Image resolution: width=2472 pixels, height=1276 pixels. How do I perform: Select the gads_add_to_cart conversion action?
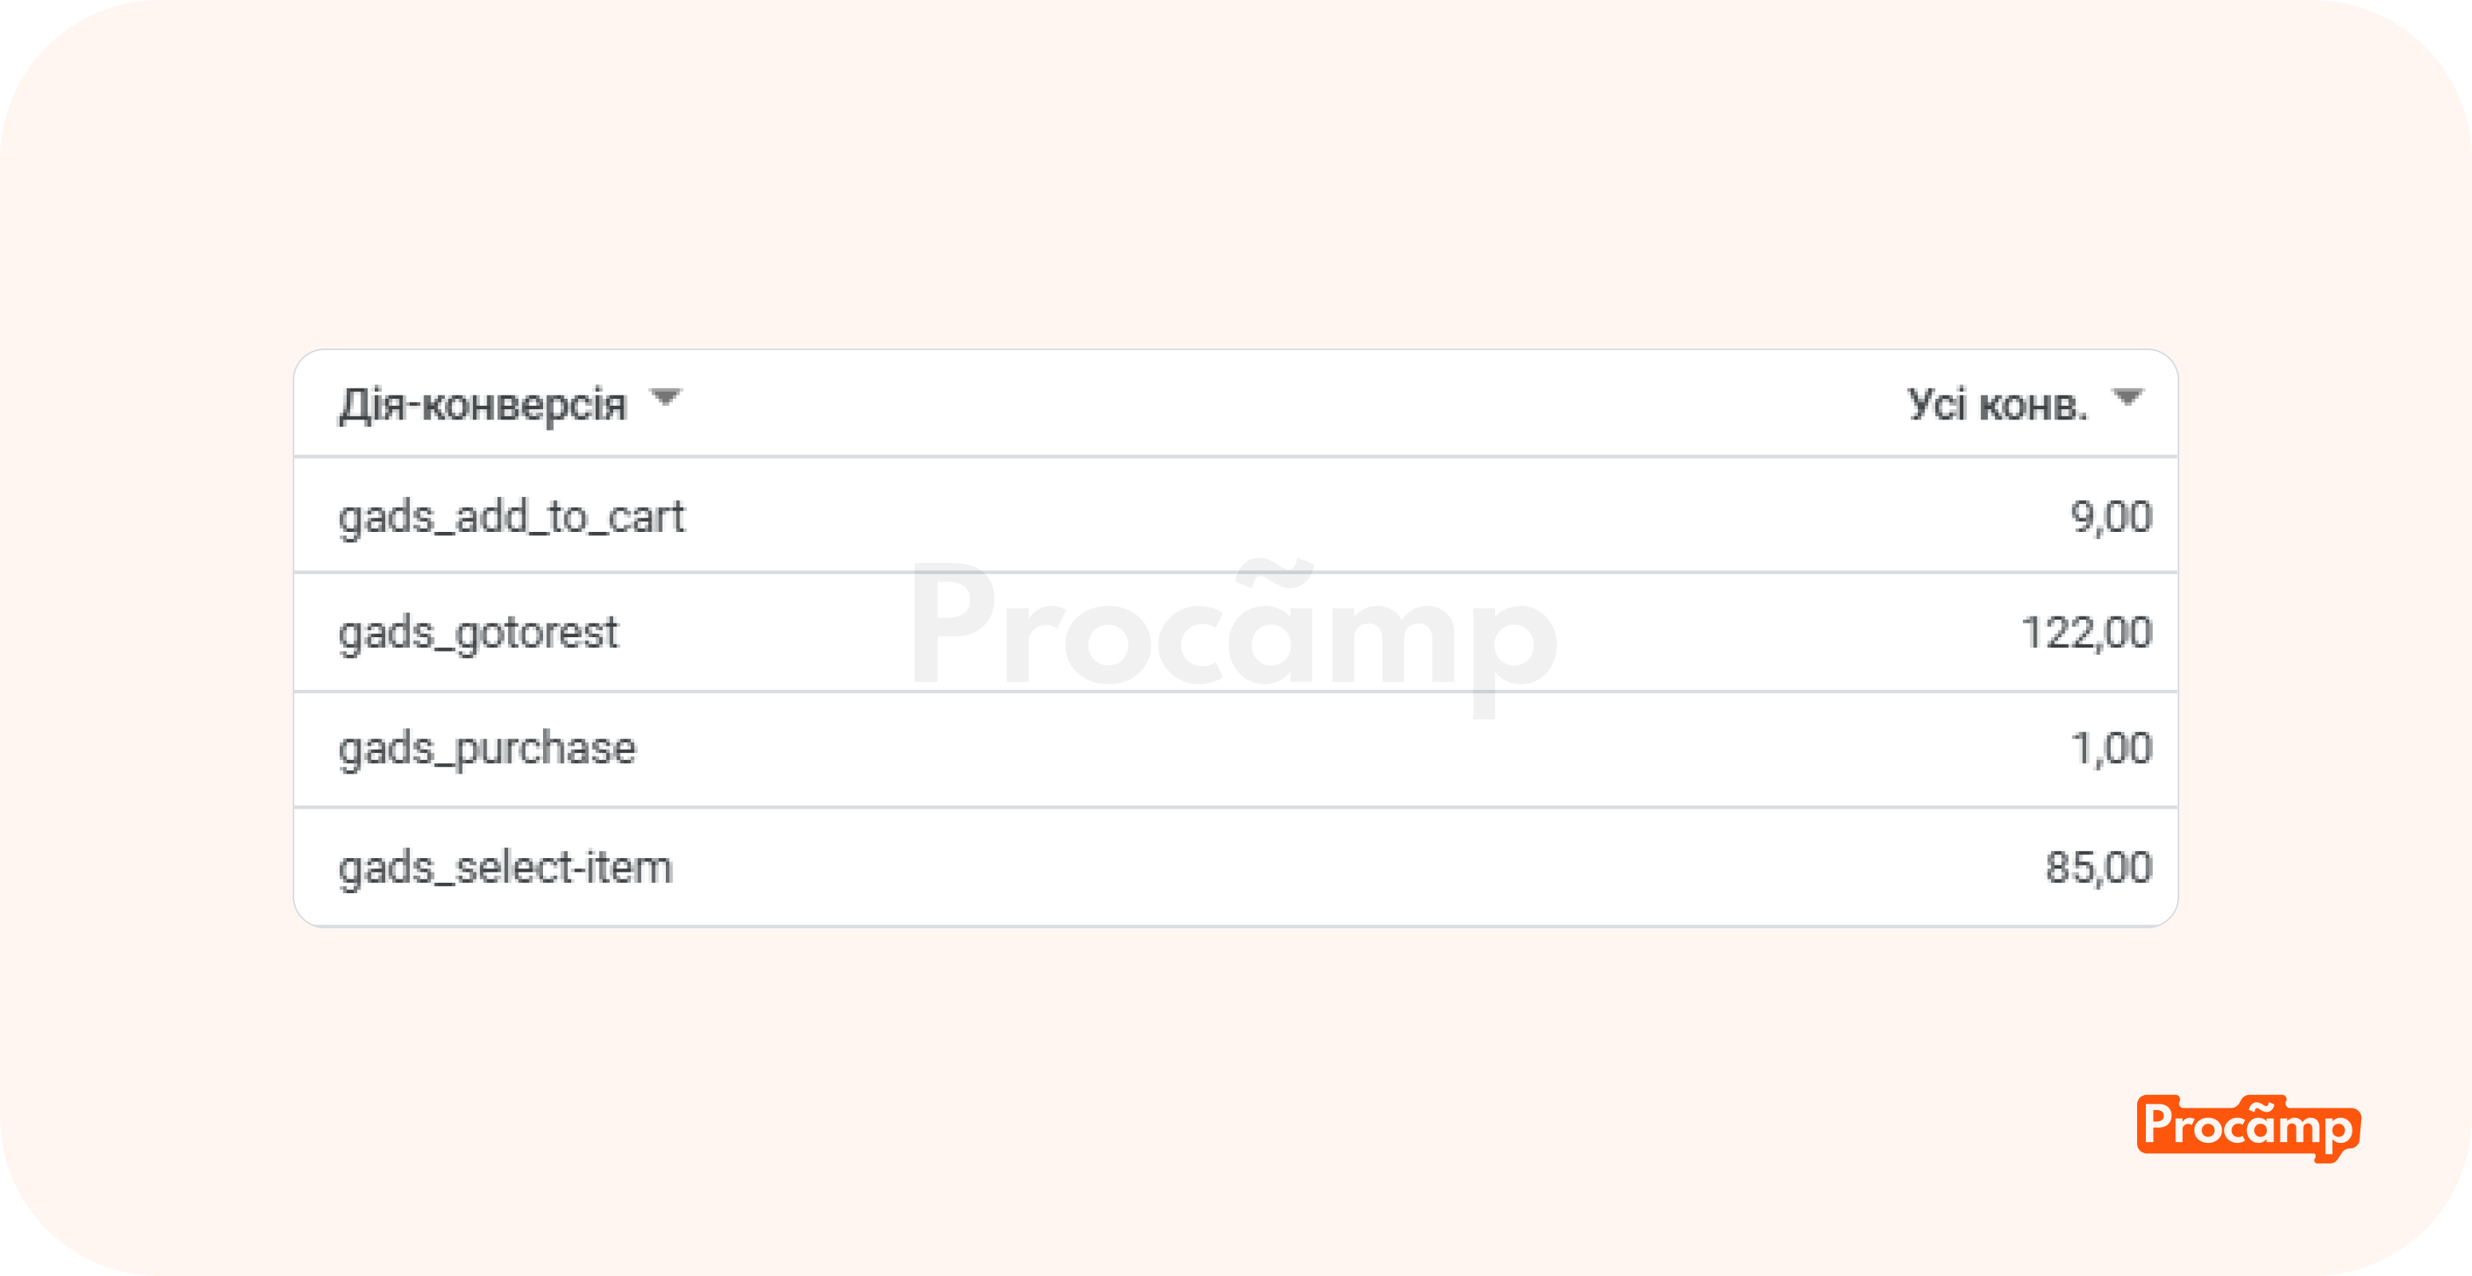coord(511,517)
